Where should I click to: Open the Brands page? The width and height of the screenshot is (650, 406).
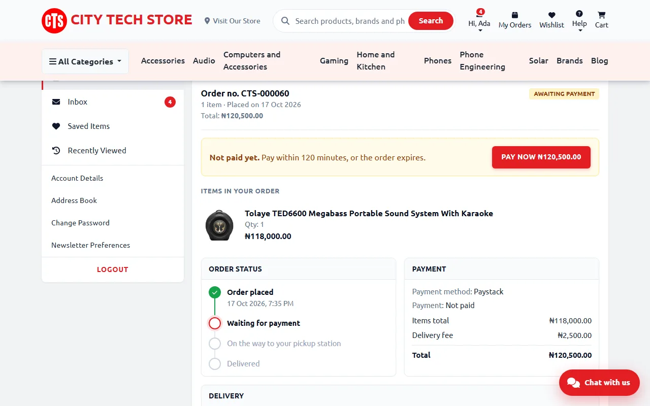coord(570,60)
